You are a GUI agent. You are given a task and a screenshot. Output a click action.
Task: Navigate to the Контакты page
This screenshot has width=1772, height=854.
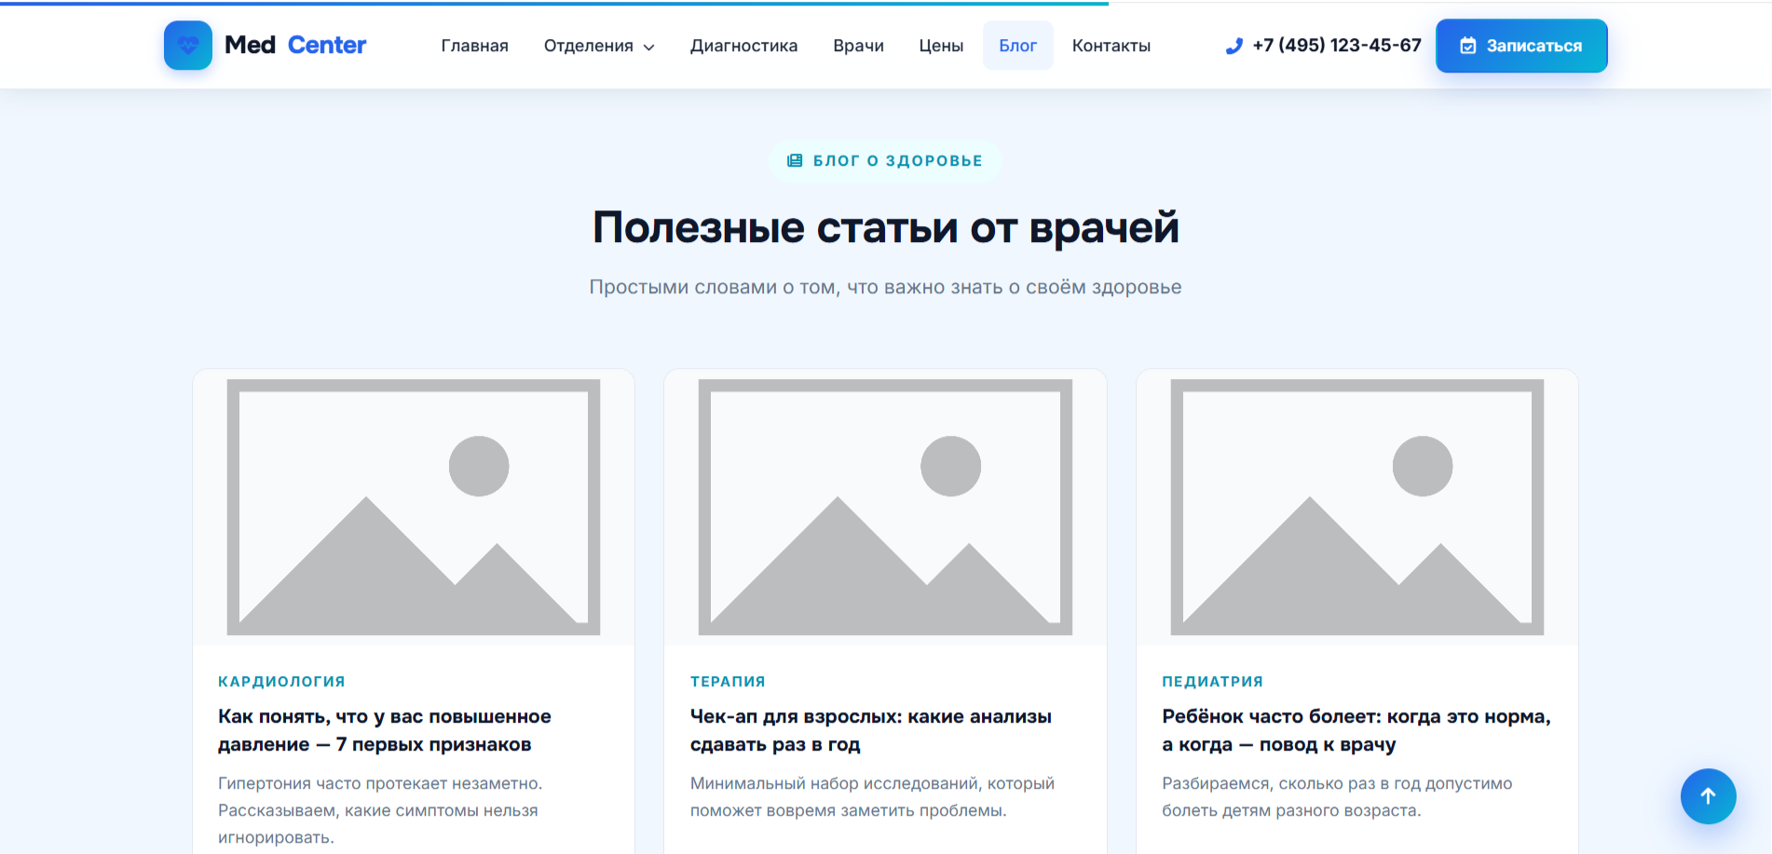click(1111, 46)
